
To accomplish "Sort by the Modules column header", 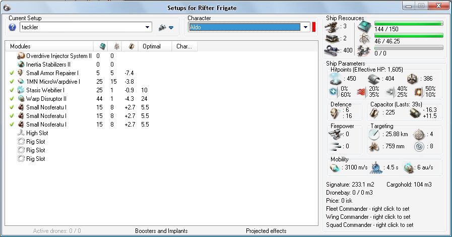I will (49, 46).
